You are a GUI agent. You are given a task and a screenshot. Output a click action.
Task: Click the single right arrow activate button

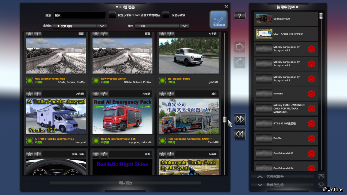pyautogui.click(x=240, y=47)
